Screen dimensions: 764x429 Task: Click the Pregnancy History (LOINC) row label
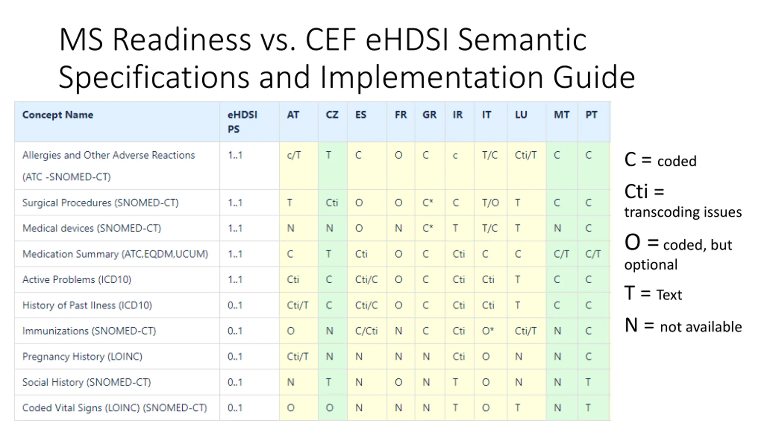click(x=82, y=357)
